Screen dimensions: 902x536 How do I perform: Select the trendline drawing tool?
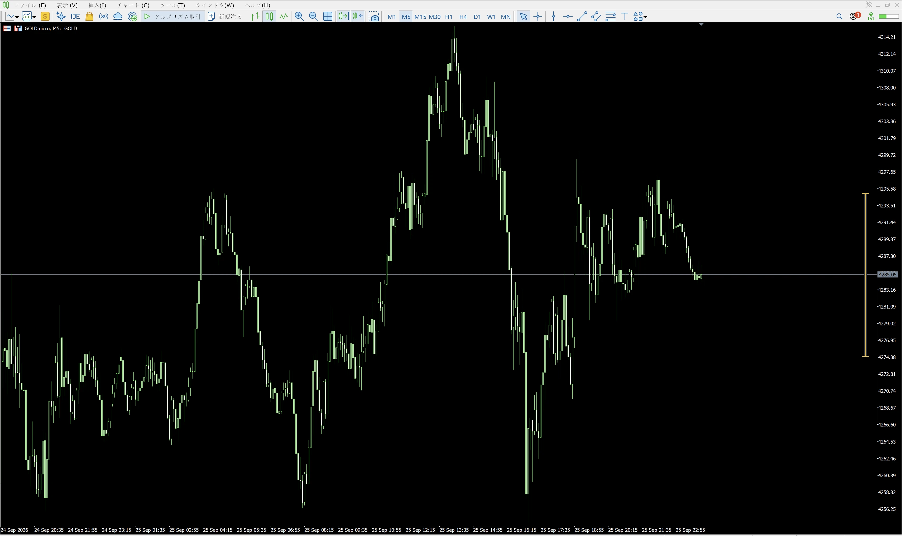coord(582,17)
